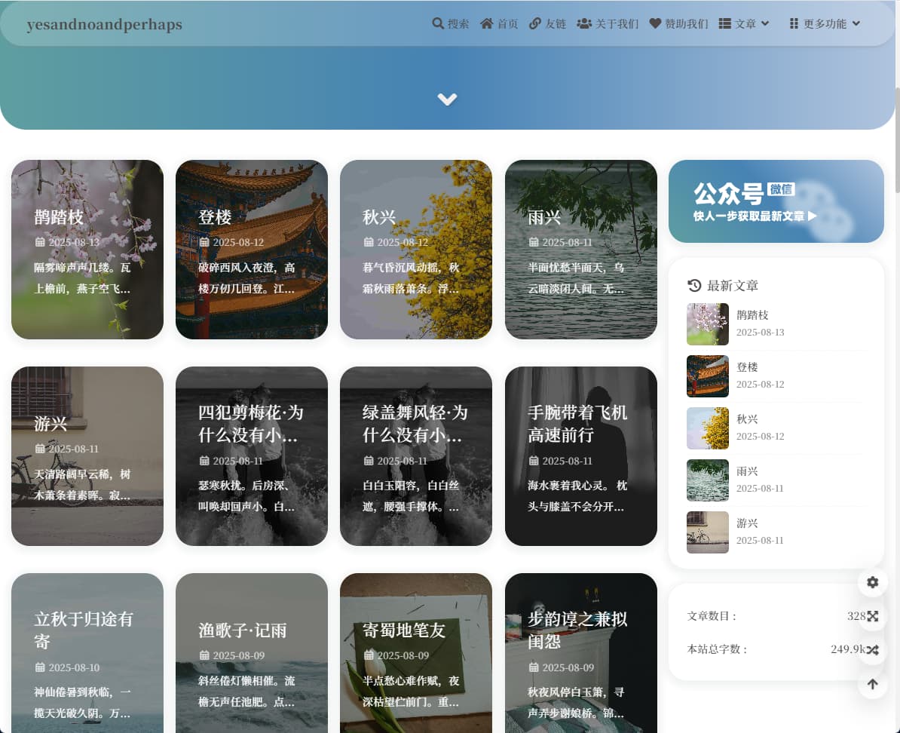Click the chain link icon for 友链
Image resolution: width=900 pixels, height=733 pixels.
coord(535,23)
